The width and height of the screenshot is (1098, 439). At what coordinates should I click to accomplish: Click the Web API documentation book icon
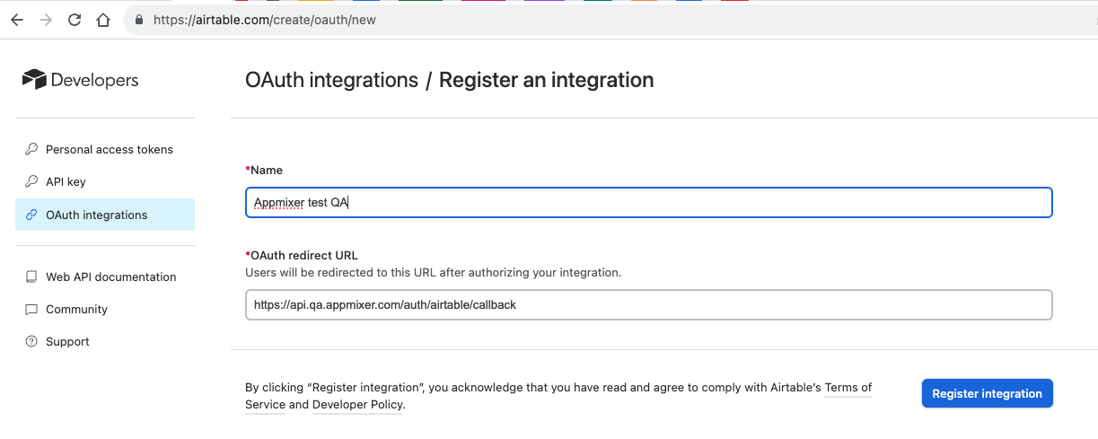pos(31,277)
